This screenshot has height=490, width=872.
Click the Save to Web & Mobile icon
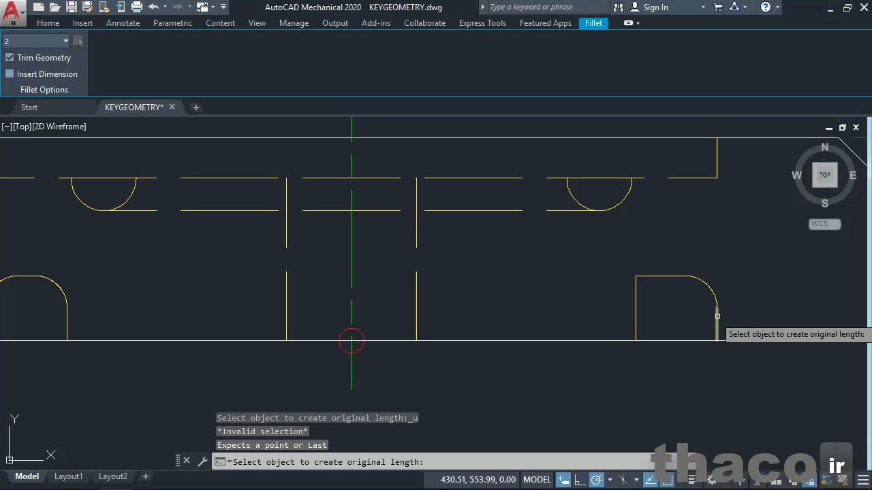point(121,7)
